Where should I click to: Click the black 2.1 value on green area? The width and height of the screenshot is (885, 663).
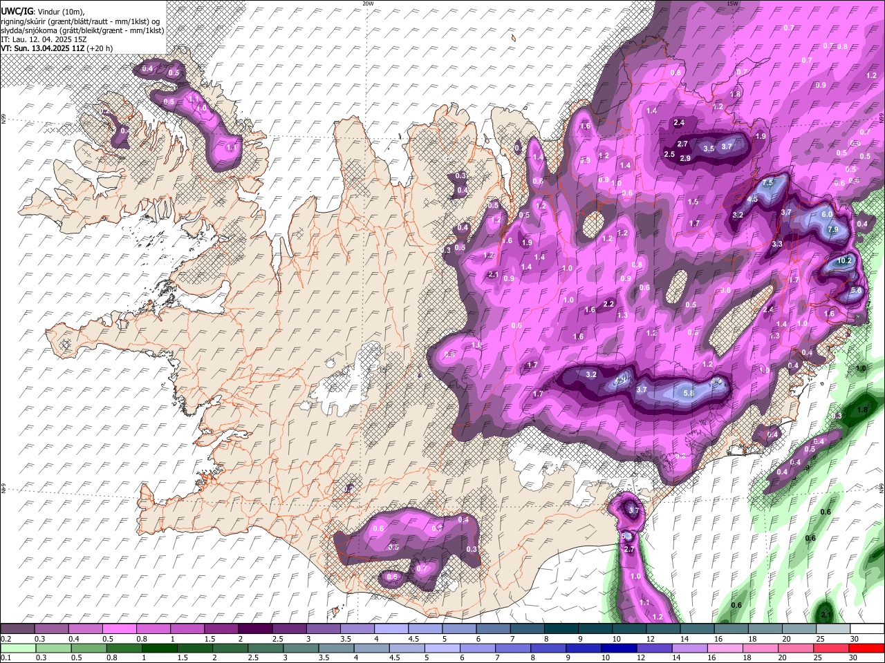pos(826,614)
